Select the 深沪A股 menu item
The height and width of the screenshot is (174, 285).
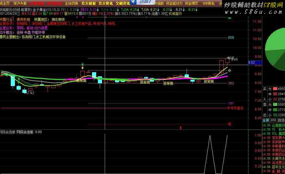click(20, 3)
